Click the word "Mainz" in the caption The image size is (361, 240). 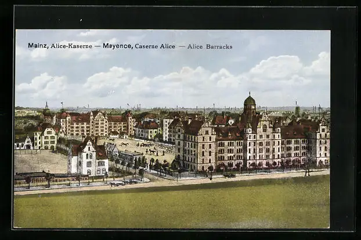[38, 46]
